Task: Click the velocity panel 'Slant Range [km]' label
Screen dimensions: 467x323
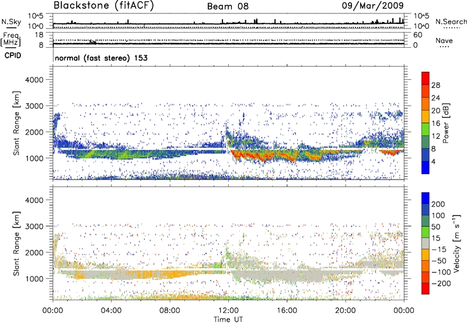Action: (16, 243)
